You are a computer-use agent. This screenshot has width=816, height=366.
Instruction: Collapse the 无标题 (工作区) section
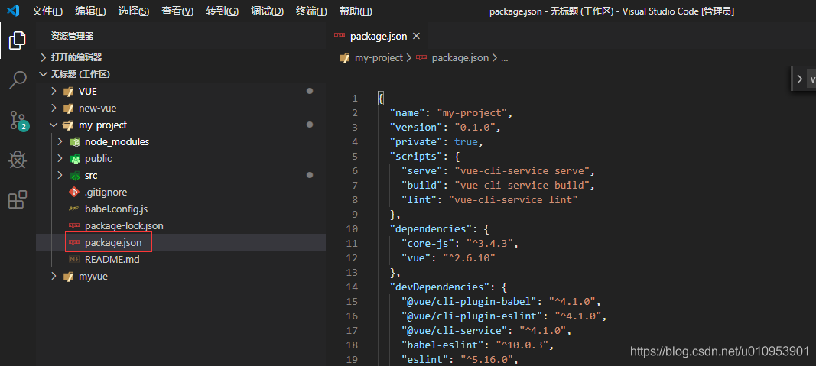click(44, 74)
